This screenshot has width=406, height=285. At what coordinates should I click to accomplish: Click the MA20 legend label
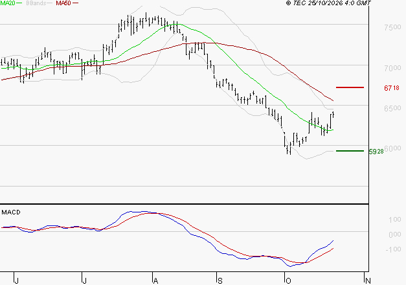[8, 3]
